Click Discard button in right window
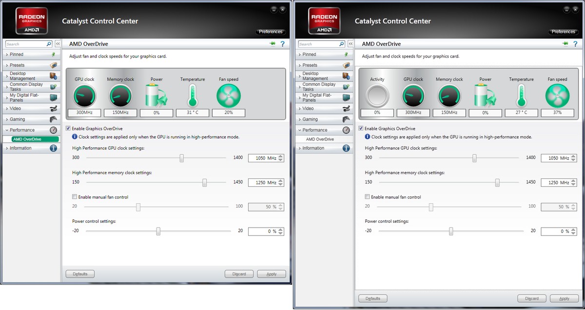This screenshot has width=585, height=310. coord(531,298)
